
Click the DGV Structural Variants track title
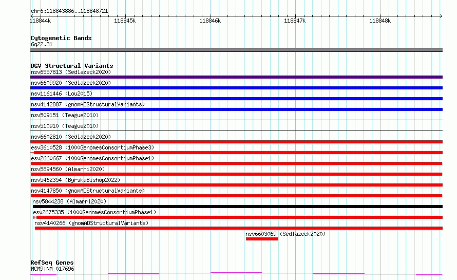click(x=72, y=66)
